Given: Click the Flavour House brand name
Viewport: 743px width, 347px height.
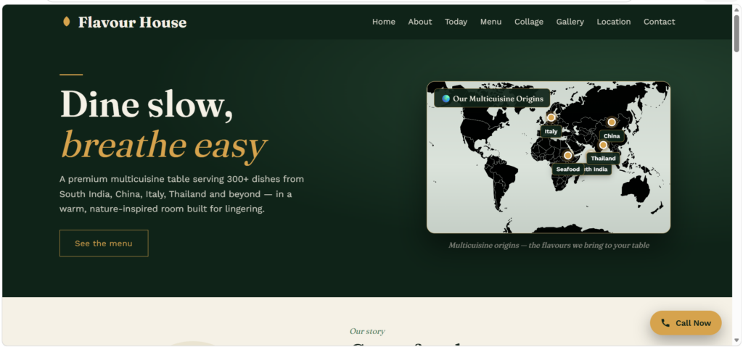Looking at the screenshot, I should pos(132,22).
